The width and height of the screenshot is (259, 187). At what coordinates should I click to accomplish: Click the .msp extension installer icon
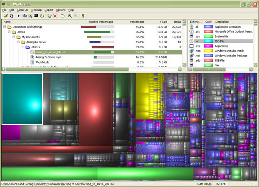191,51
